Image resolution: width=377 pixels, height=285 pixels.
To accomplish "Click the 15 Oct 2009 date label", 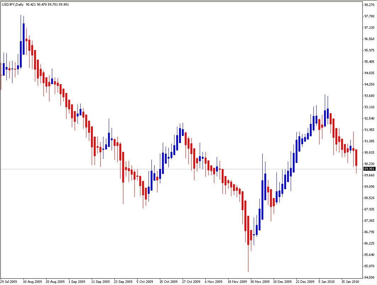I will [168, 281].
